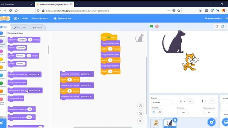Click the block palette vertical scrollbar
Screen dimensions: 228x128
click(x=48, y=50)
